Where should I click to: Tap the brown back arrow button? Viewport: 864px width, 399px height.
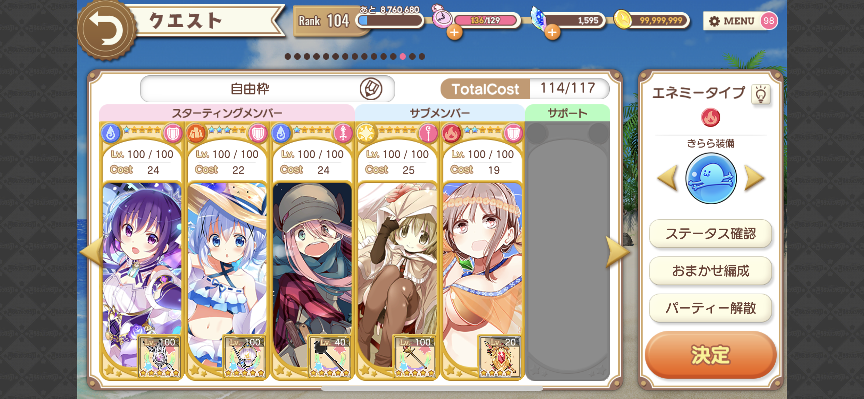(106, 30)
